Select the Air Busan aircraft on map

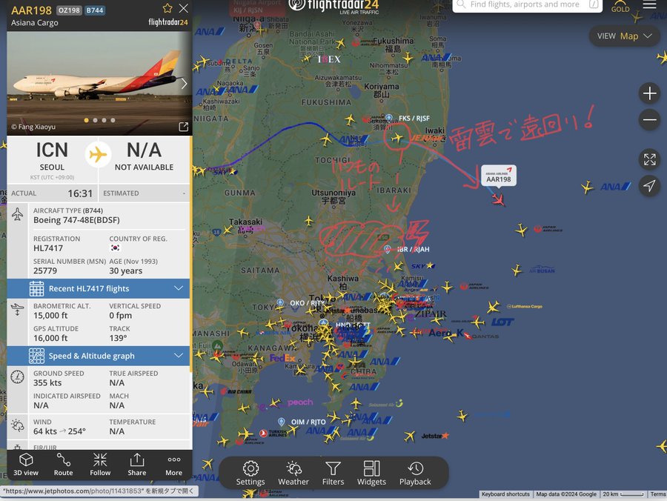[x=517, y=270]
